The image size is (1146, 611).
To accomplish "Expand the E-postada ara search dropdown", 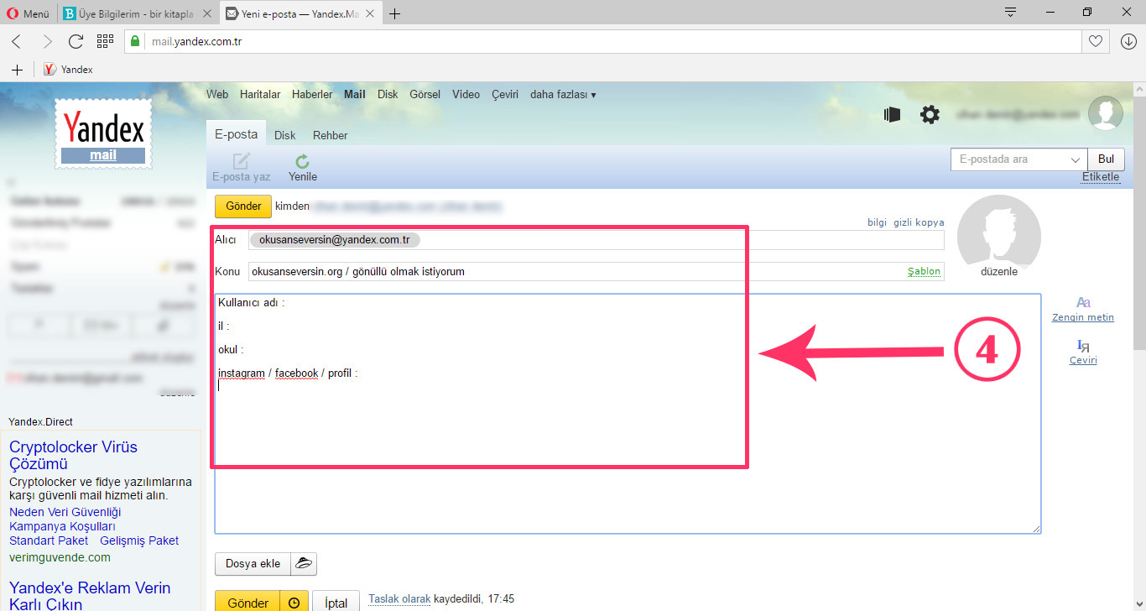I will 1075,159.
